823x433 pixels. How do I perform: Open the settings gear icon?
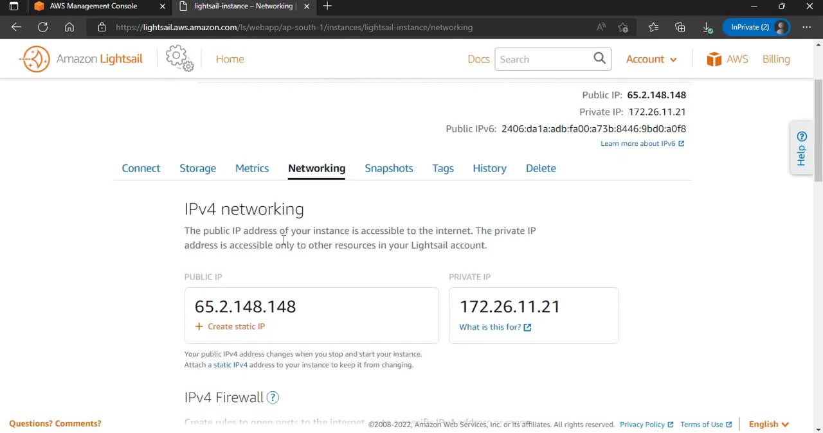click(x=179, y=58)
